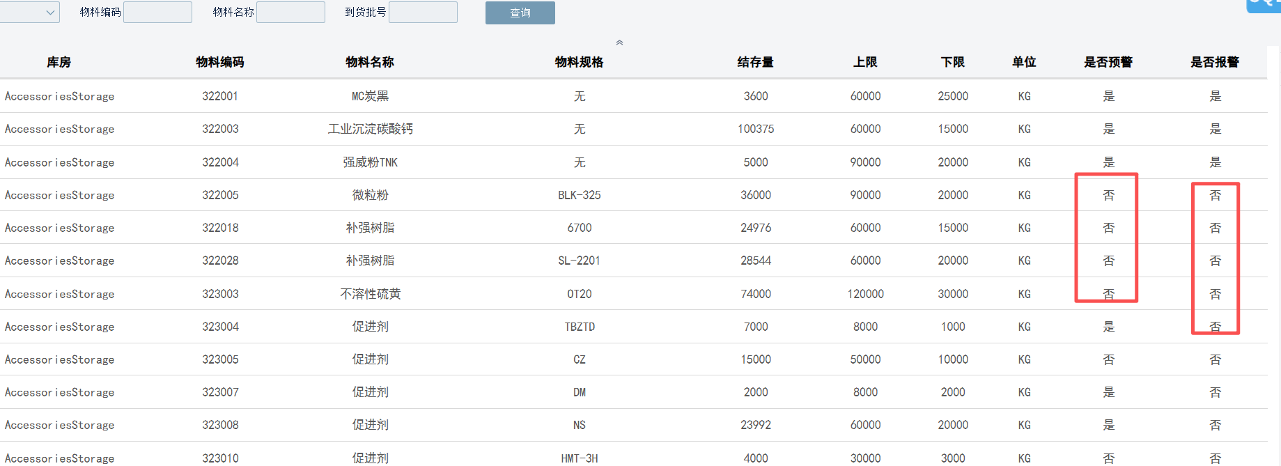Click the 工业沉淀碳酸钙 material name
1281x466 pixels.
click(x=370, y=129)
